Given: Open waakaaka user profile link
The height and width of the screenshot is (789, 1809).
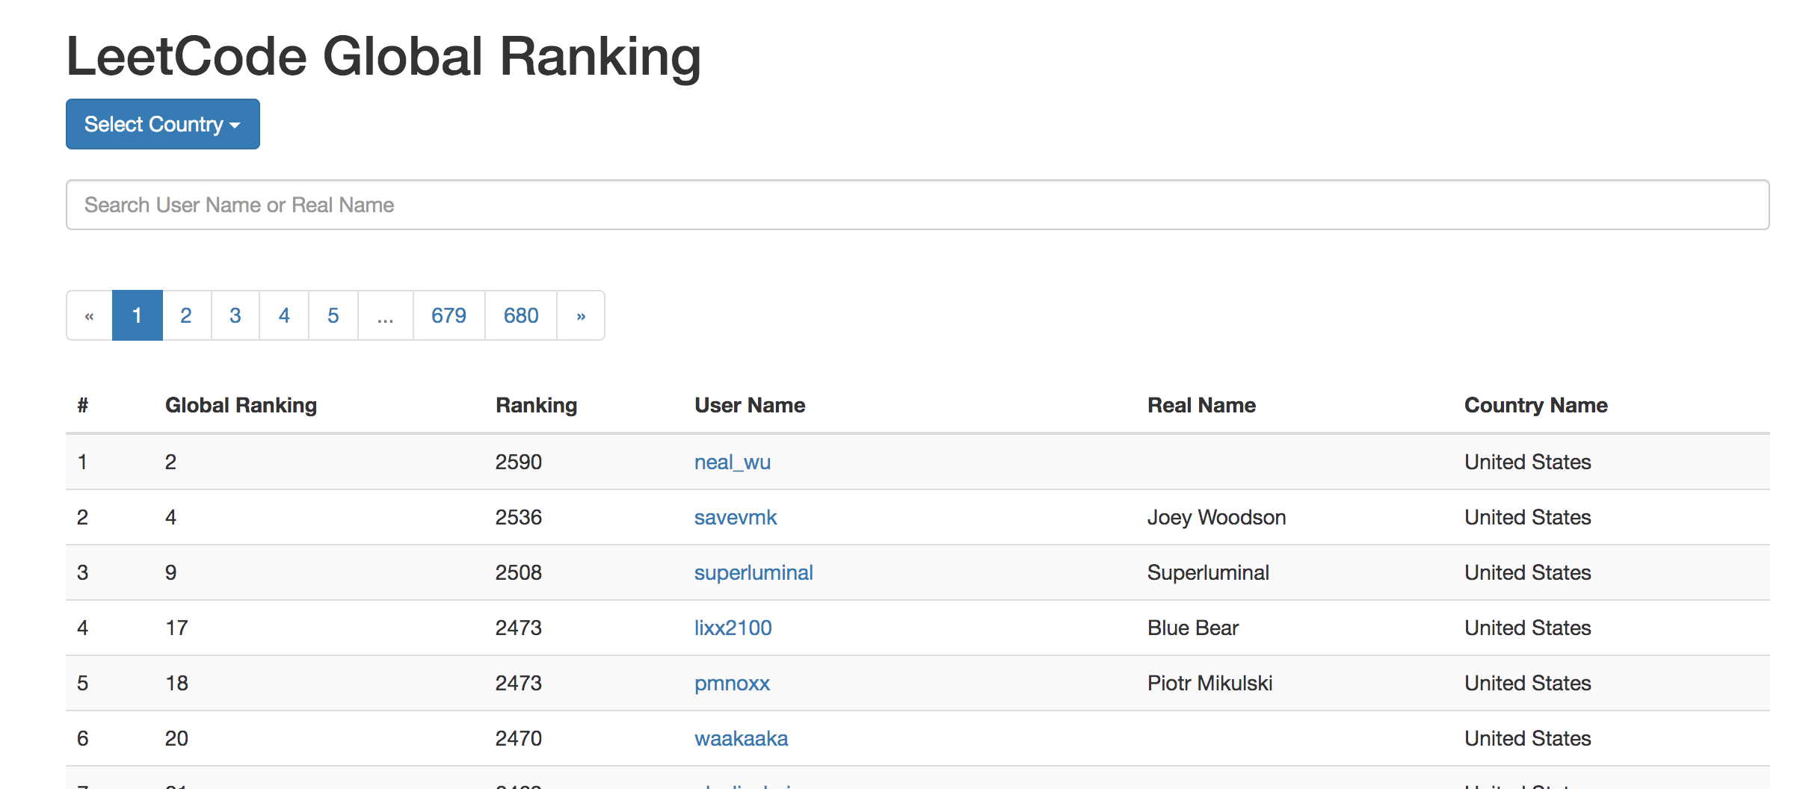Looking at the screenshot, I should pyautogui.click(x=741, y=738).
